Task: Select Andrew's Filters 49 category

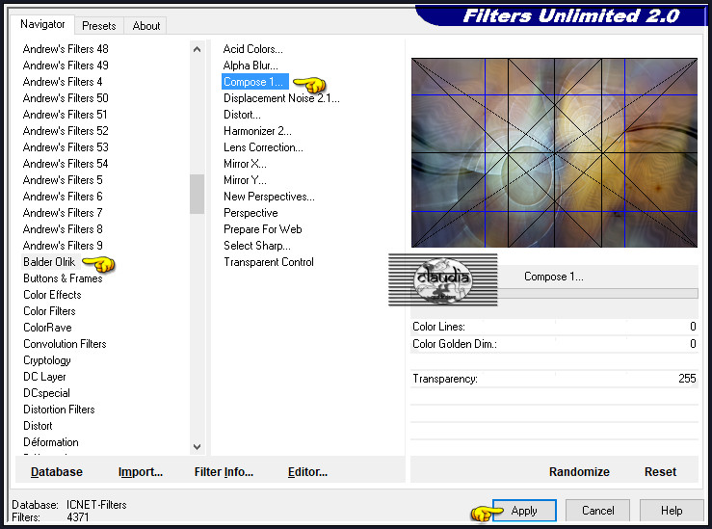Action: [66, 66]
